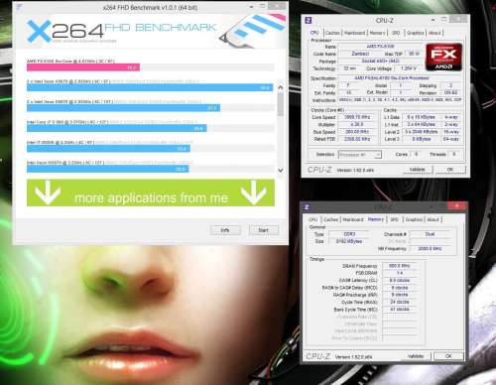Click the CAS# Latency (CL) value field
Screen dimensions: 496x385
click(x=400, y=280)
